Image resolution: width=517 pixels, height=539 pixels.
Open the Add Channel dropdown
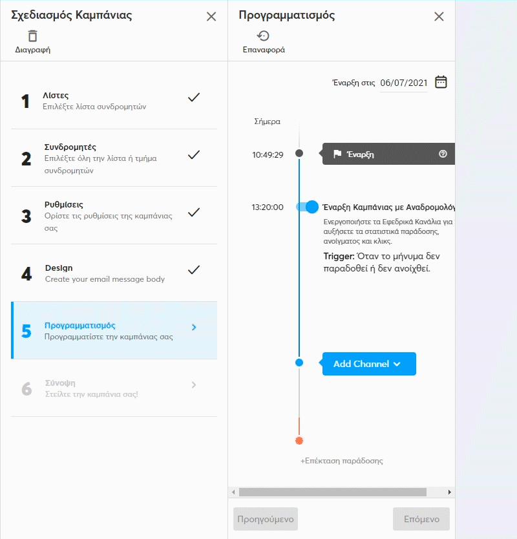click(x=369, y=364)
